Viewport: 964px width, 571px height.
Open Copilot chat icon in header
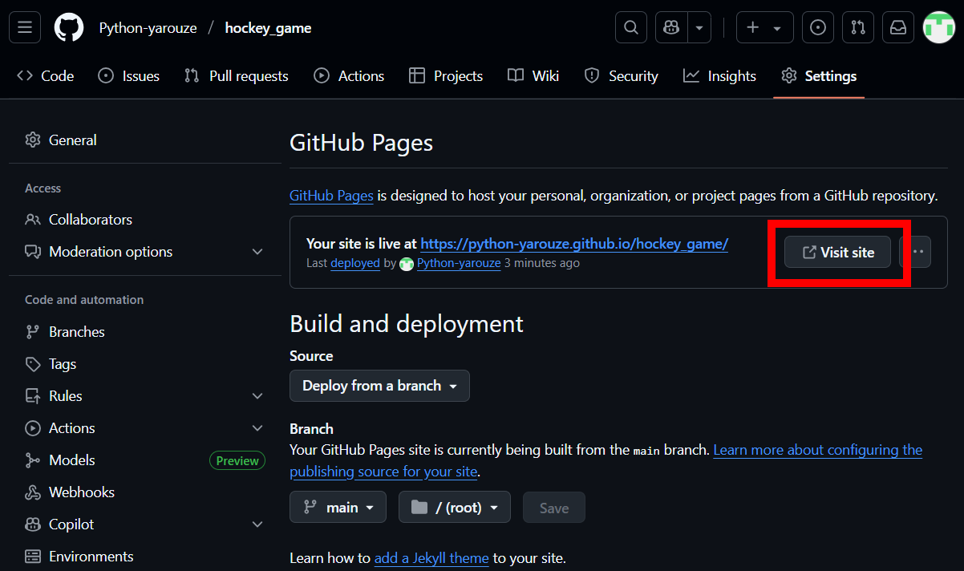coord(671,28)
